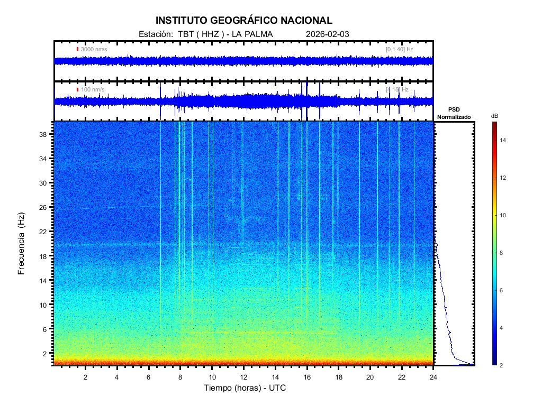Select the station label TBT (HHZ) - LA PALMA
The width and height of the screenshot is (542, 406).
pos(205,34)
